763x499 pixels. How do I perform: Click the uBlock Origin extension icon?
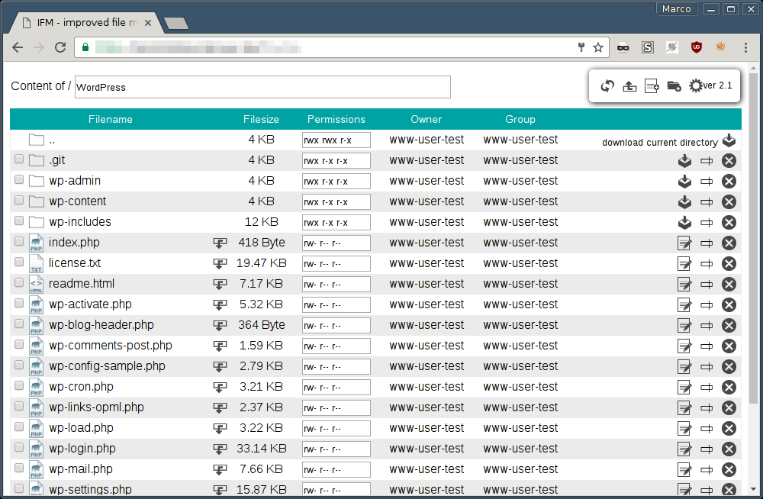point(697,47)
